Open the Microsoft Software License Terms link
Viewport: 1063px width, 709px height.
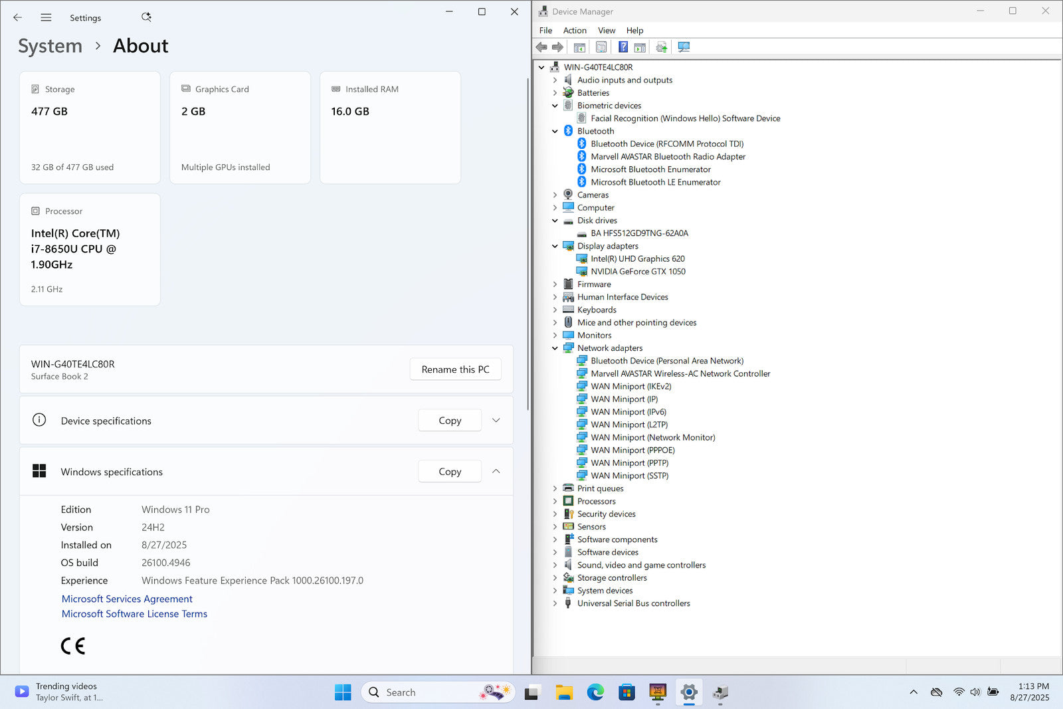tap(134, 614)
